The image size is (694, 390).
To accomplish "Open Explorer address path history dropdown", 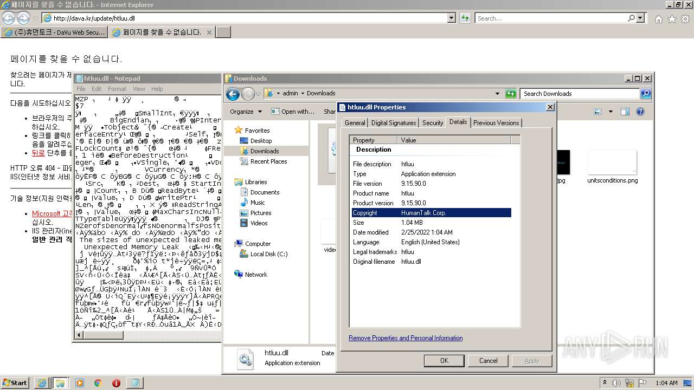I will tap(498, 94).
